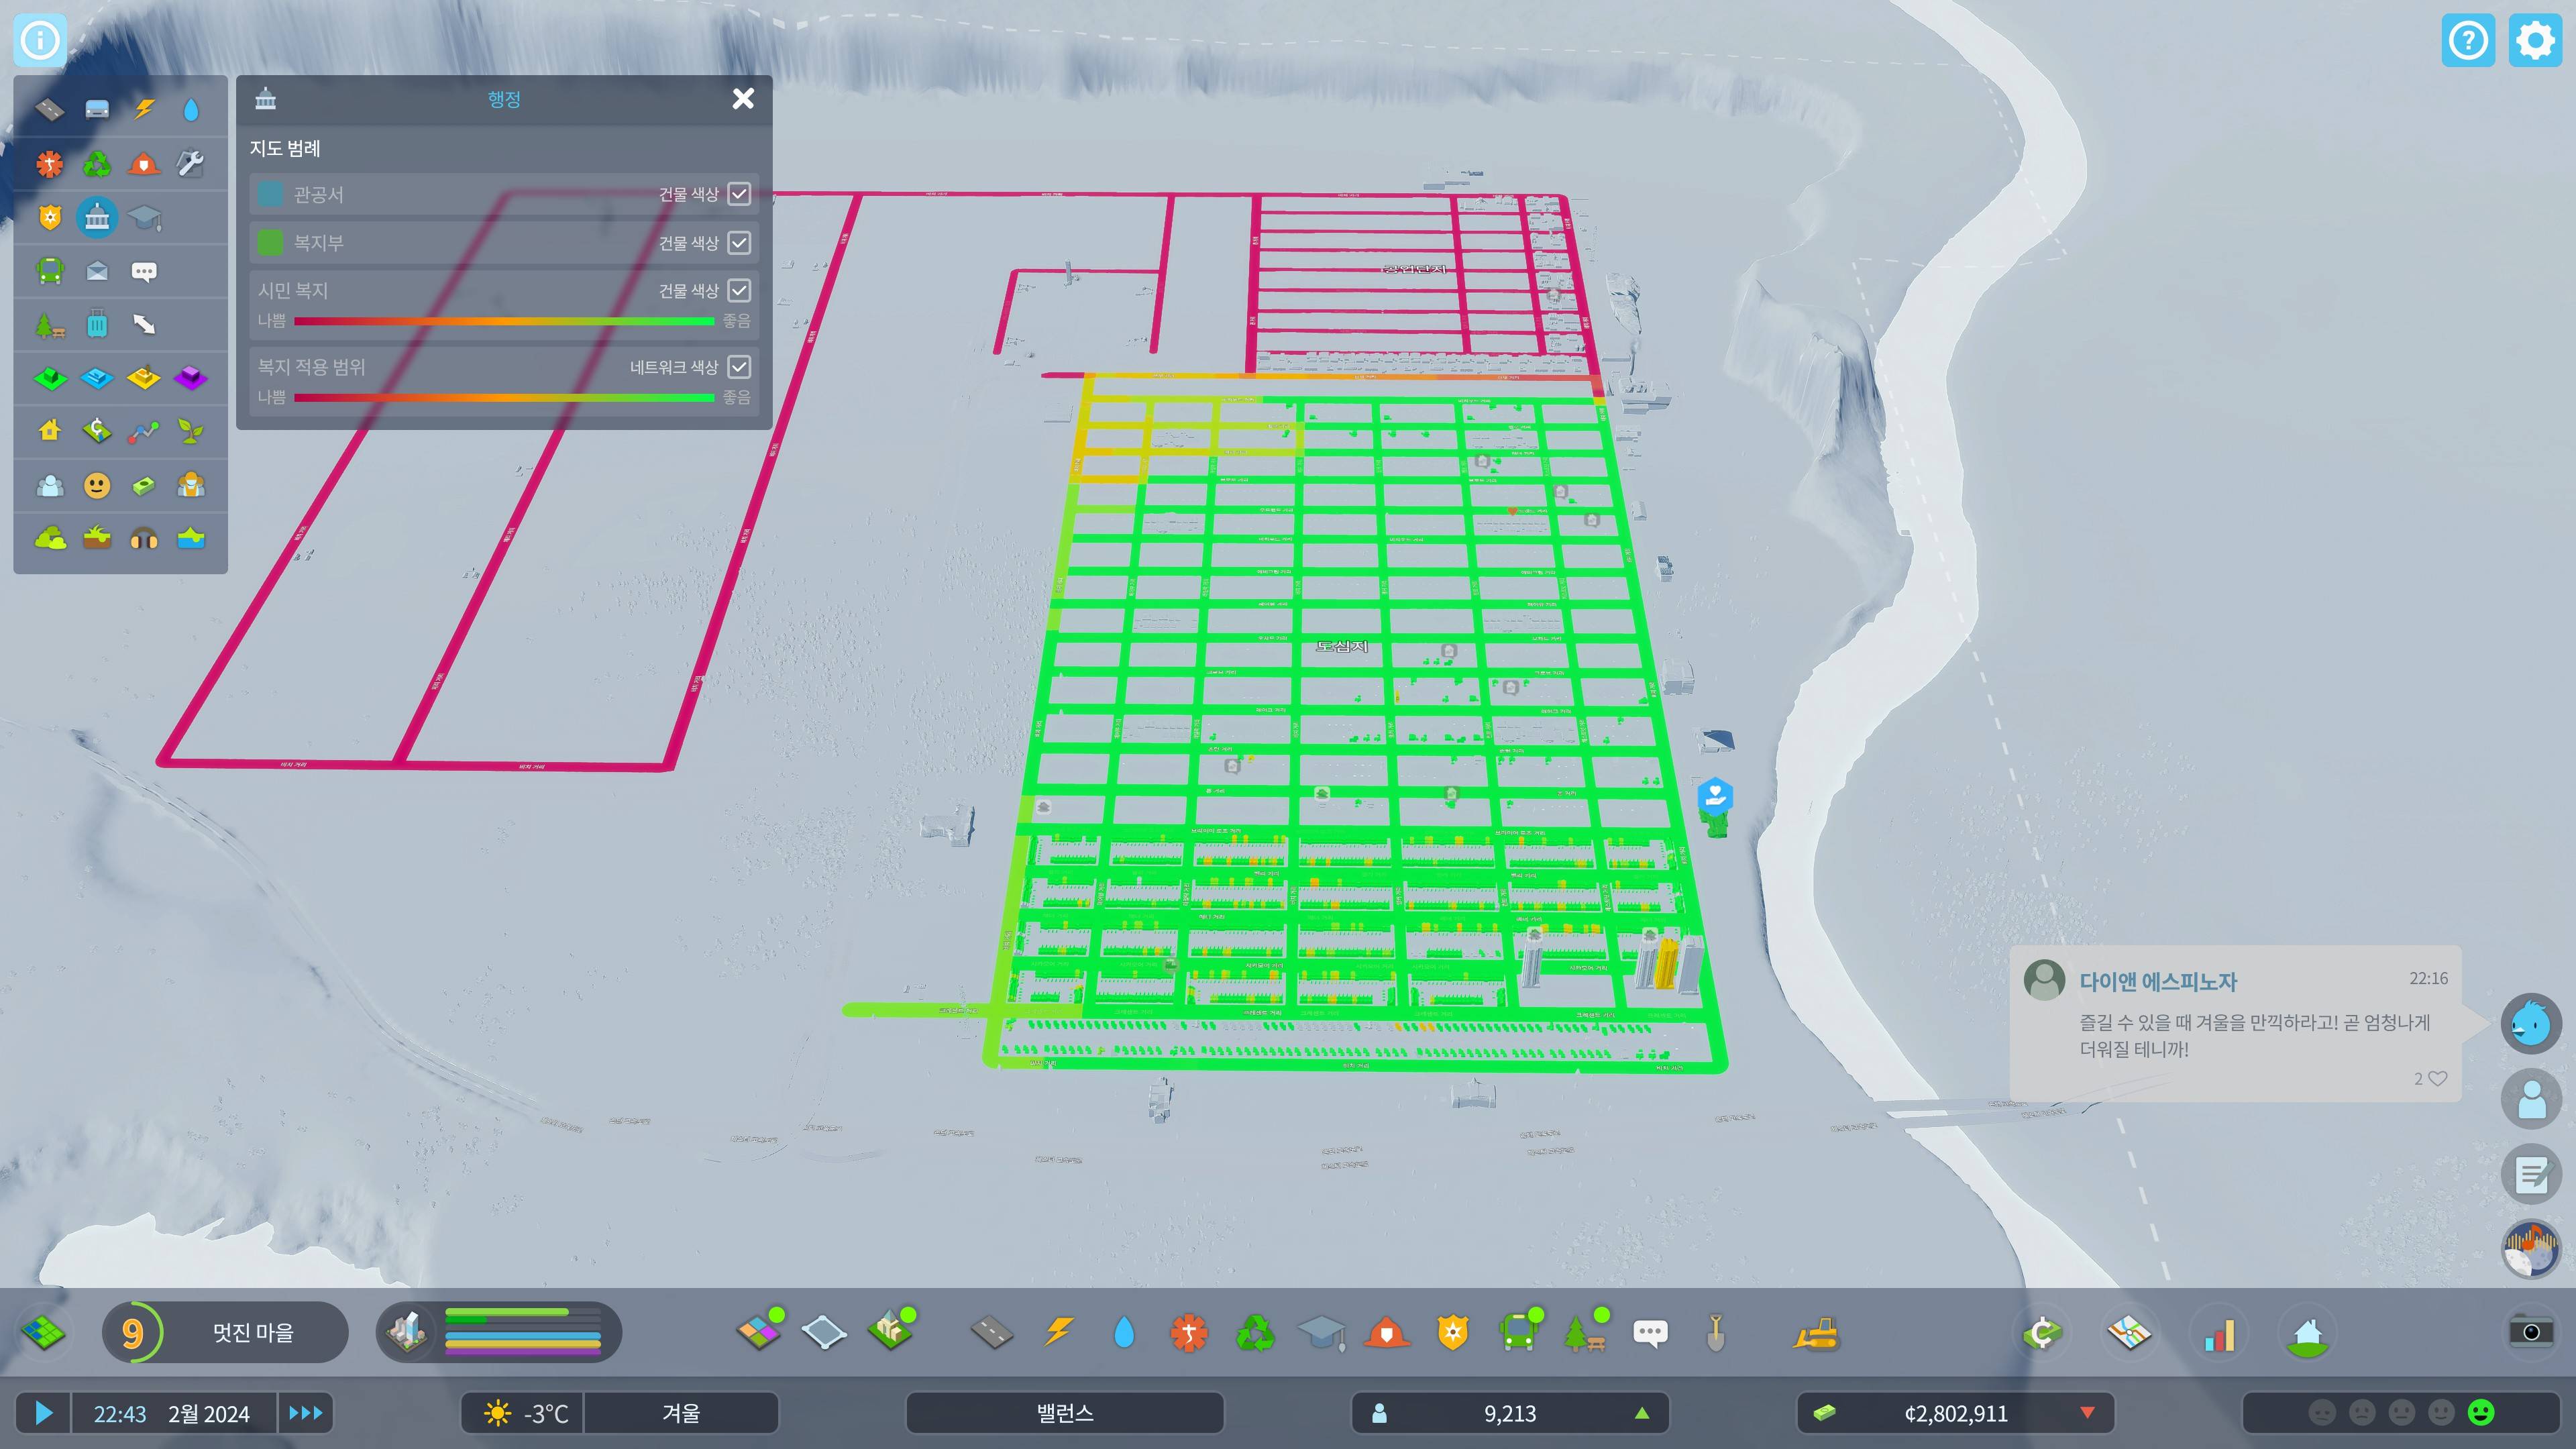Viewport: 2576px width, 1449px height.
Task: Disable network color for 복지 적용 범위
Action: tap(739, 367)
